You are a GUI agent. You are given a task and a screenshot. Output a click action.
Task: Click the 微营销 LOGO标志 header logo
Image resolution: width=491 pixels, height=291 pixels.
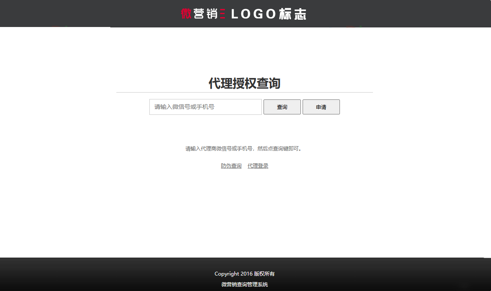point(244,14)
